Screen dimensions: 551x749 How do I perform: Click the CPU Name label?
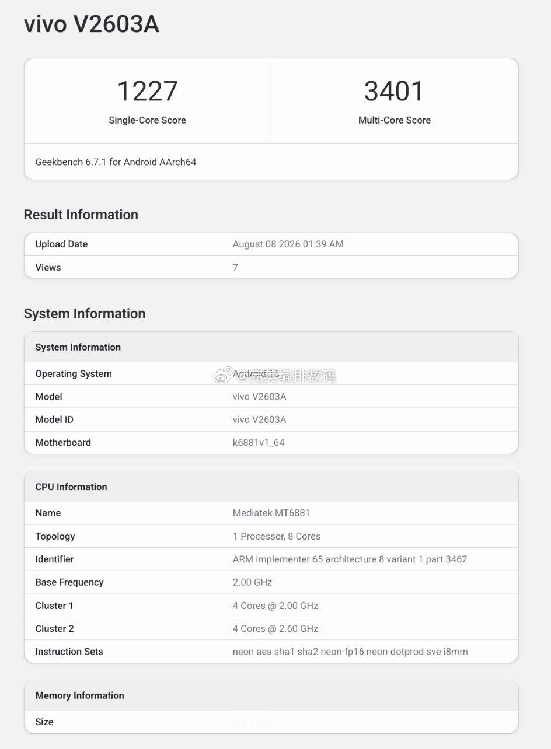48,513
